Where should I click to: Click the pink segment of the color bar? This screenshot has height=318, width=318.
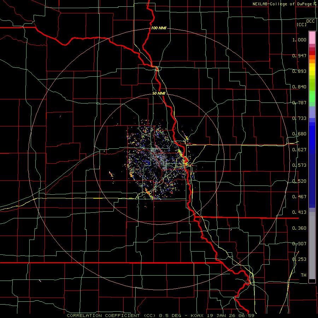(x=312, y=38)
